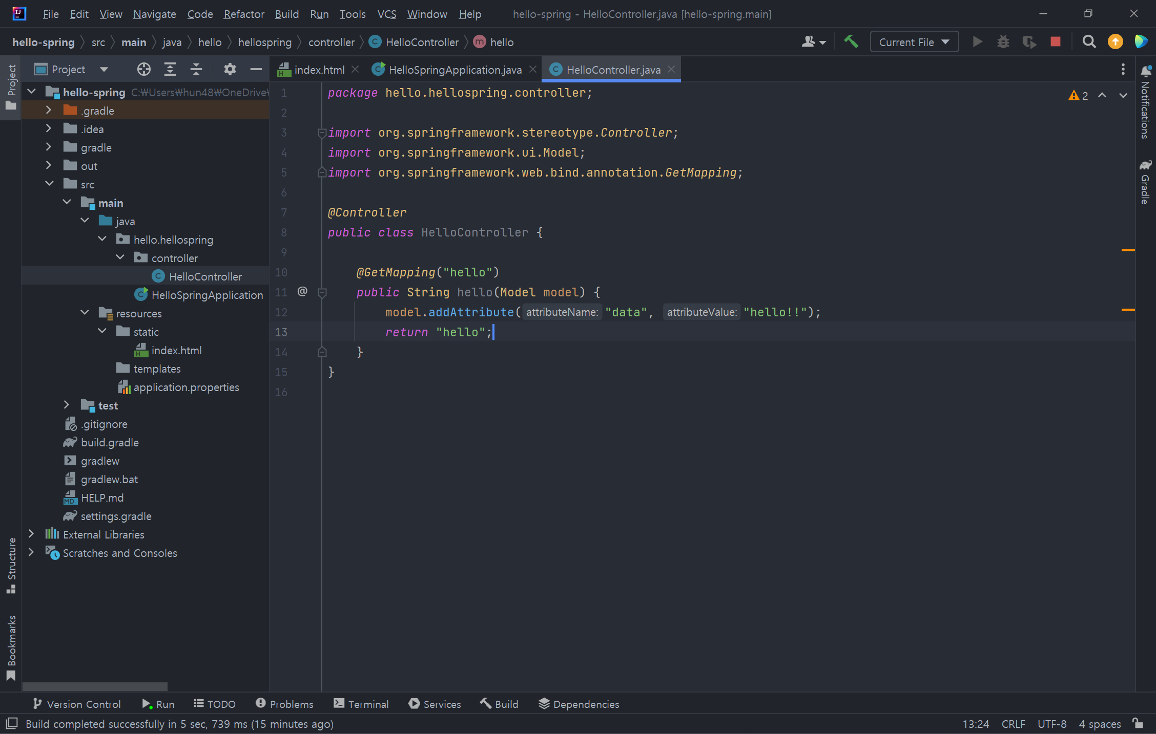This screenshot has height=734, width=1156.
Task: Open the Refactor menu
Action: point(243,14)
